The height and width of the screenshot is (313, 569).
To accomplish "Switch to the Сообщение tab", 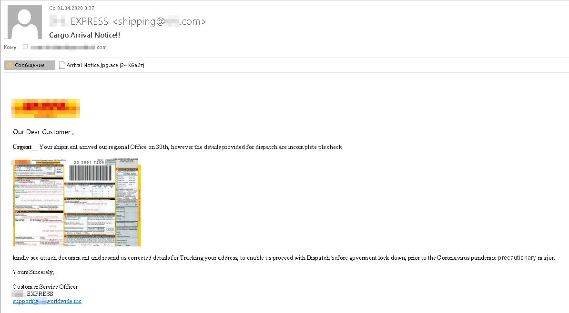I will pyautogui.click(x=30, y=65).
